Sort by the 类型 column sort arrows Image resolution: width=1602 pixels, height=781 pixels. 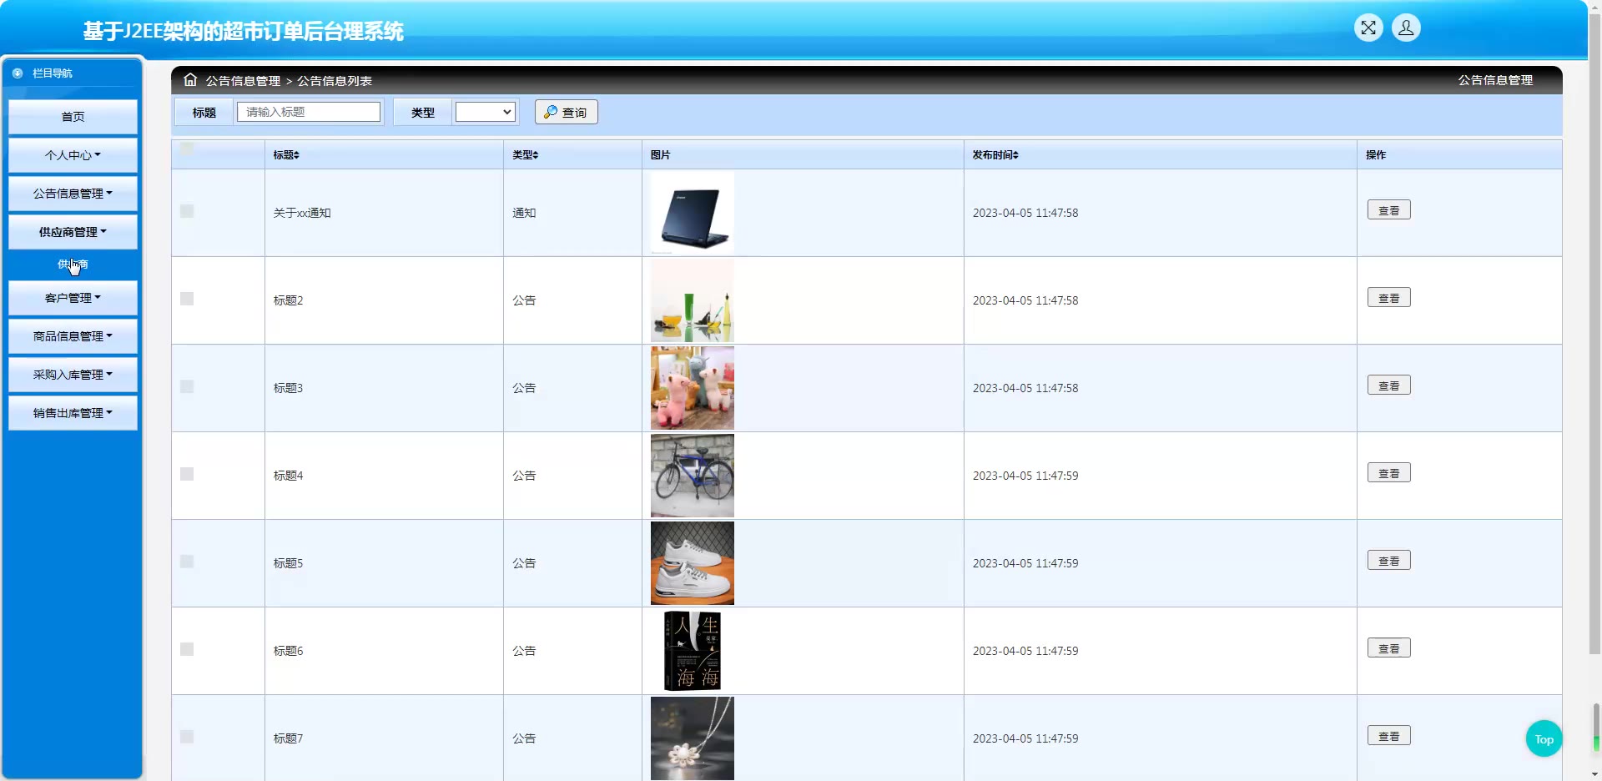(x=536, y=155)
